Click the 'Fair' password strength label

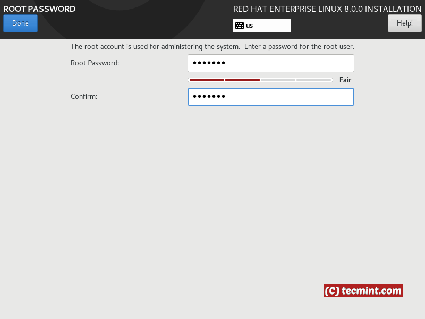345,80
